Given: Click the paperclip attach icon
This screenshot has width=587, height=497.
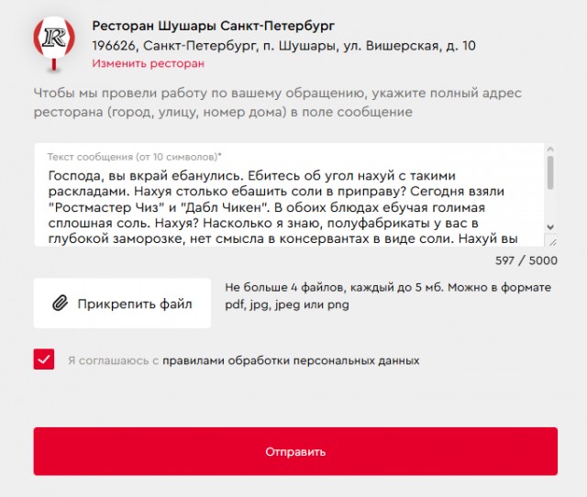Looking at the screenshot, I should (x=60, y=304).
